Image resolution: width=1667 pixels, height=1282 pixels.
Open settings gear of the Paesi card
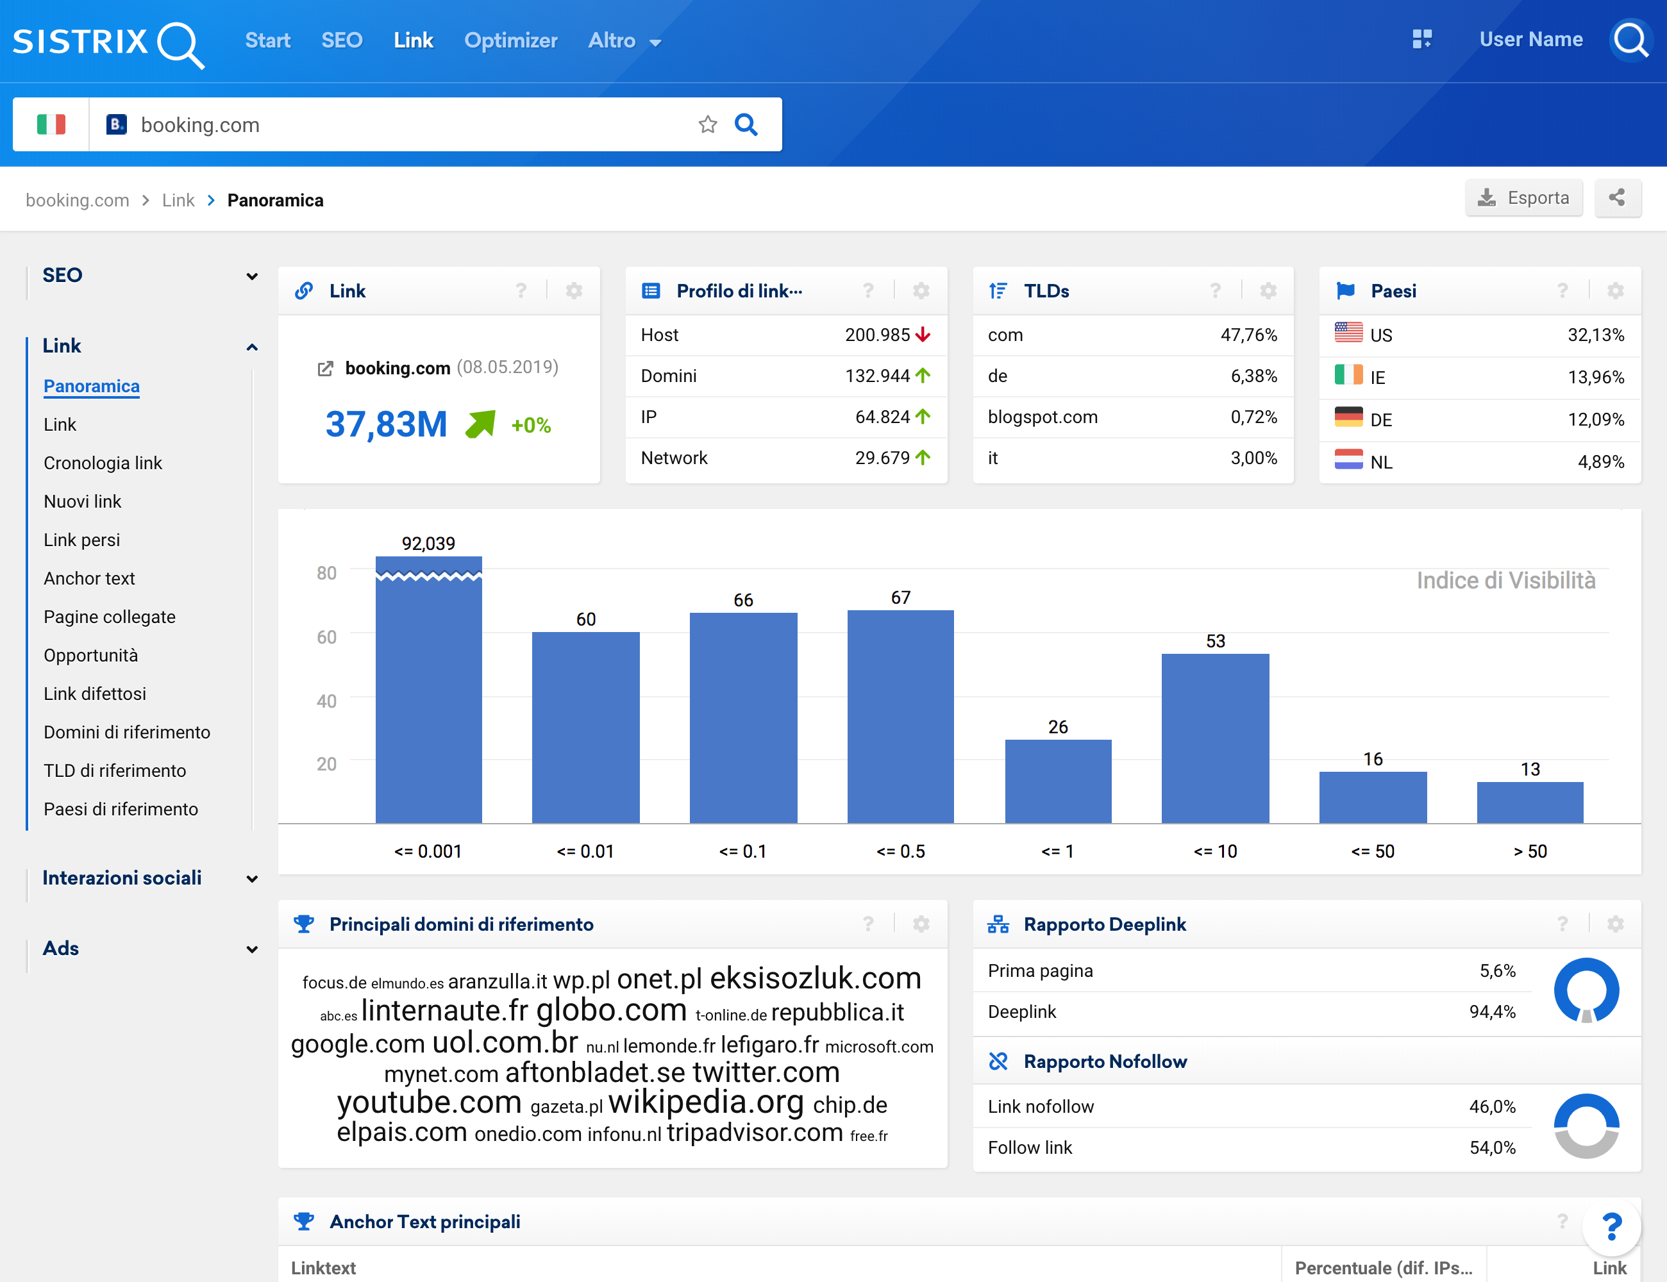click(x=1616, y=291)
